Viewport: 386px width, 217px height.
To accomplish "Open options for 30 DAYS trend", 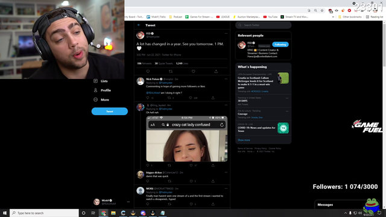I will pos(287,98).
